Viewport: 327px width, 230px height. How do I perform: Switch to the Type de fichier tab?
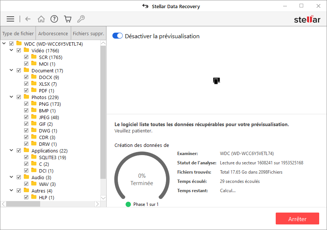(x=18, y=33)
